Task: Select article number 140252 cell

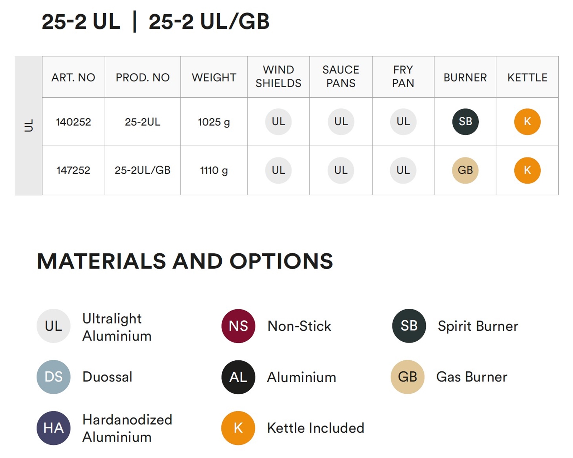Action: click(x=73, y=122)
